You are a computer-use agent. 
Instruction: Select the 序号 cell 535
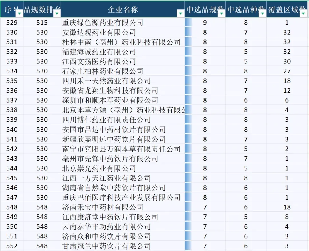[12, 81]
